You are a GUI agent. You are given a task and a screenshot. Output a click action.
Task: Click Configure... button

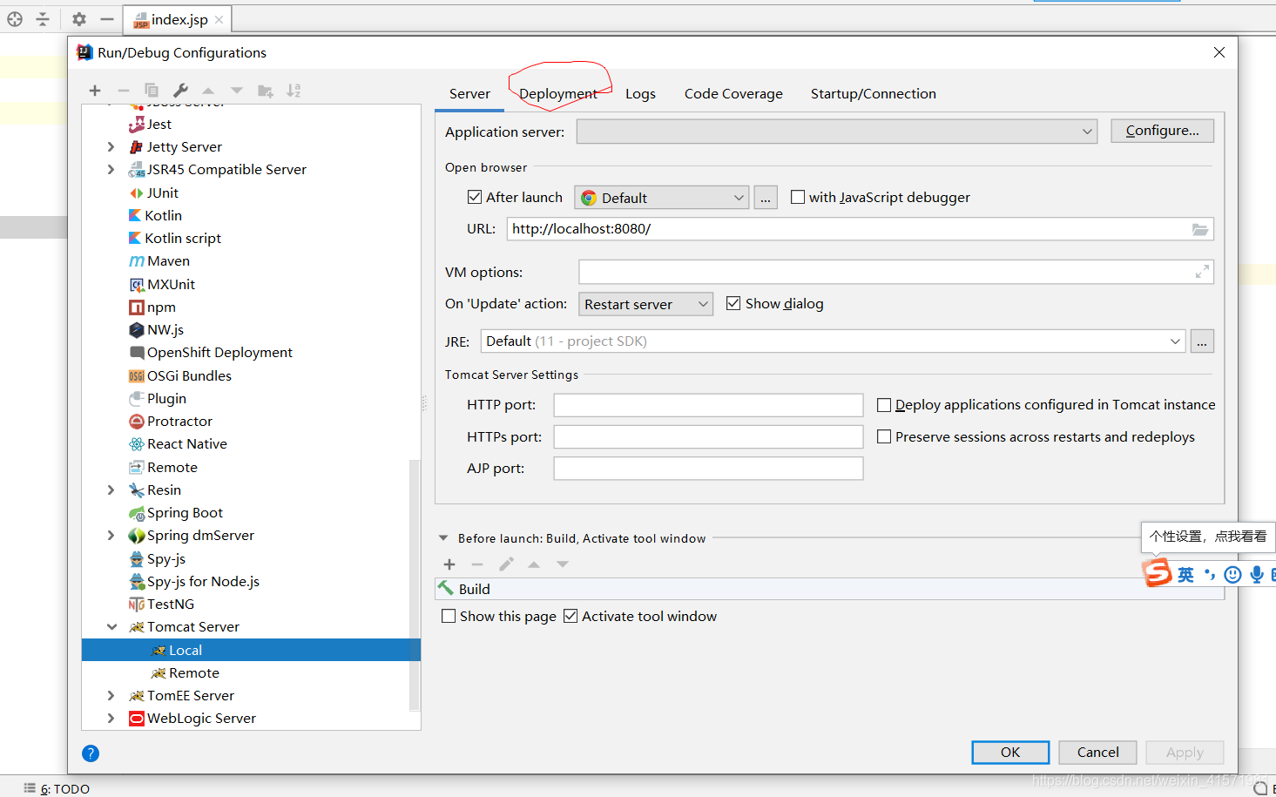(x=1162, y=131)
